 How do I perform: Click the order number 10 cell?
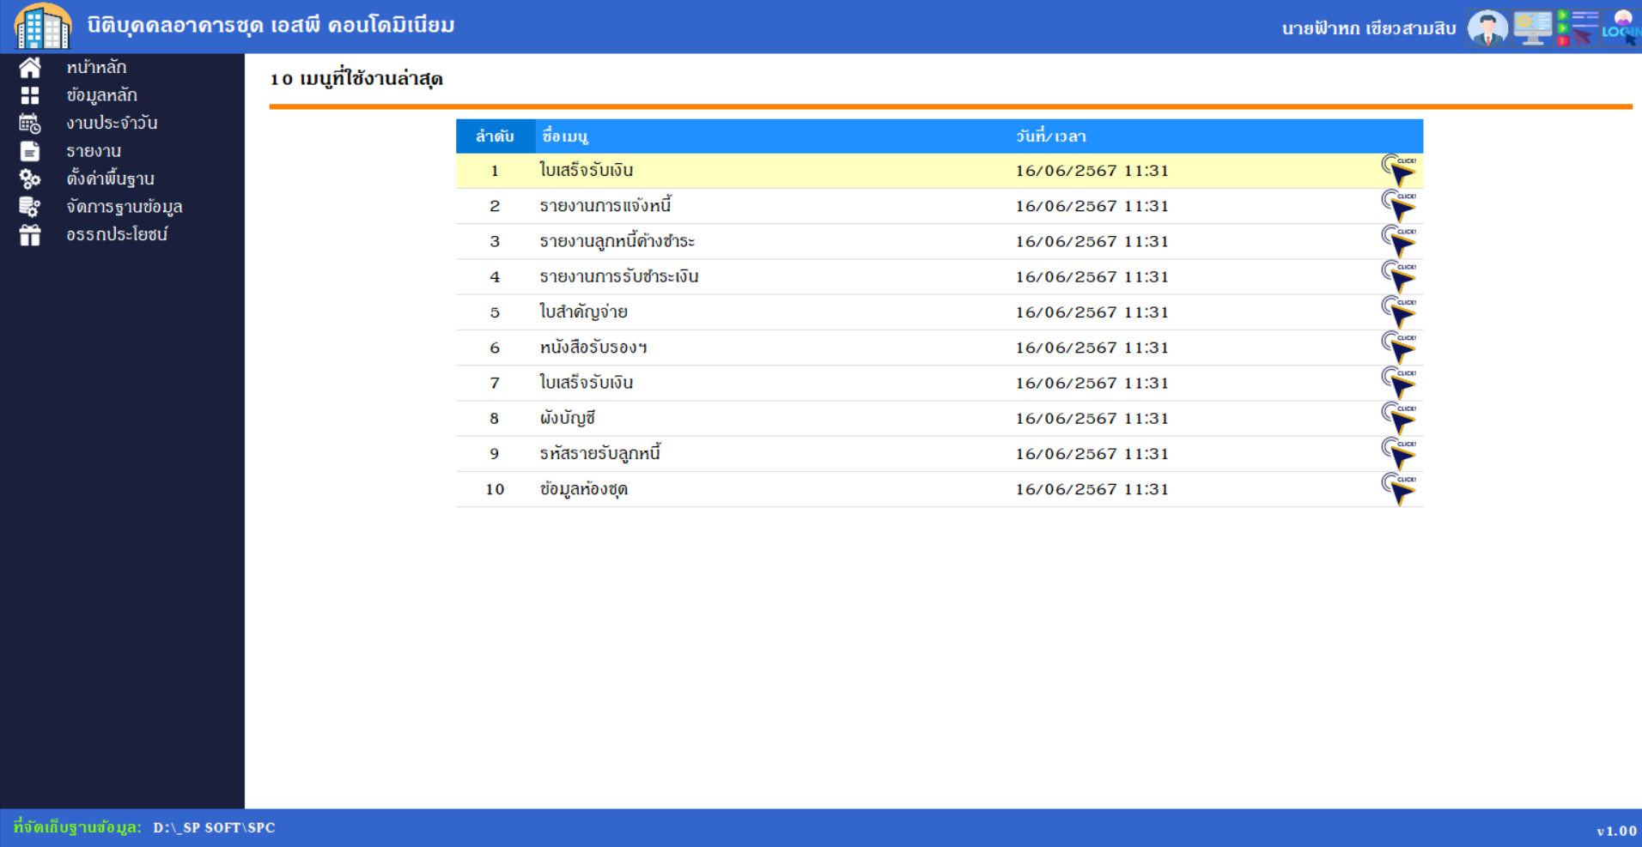[495, 489]
